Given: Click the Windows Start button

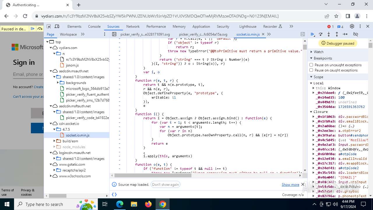Looking at the screenshot, I should click(7, 204).
